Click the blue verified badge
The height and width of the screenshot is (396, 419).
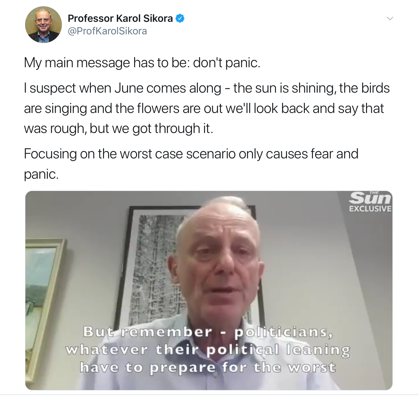point(180,19)
